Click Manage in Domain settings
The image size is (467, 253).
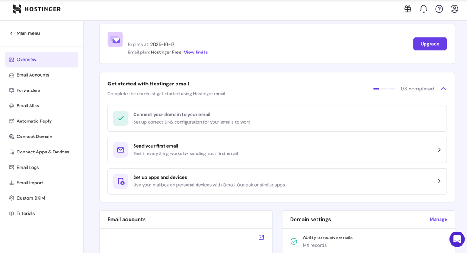(438, 219)
